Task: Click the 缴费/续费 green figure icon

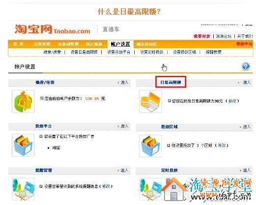Action: tap(23, 101)
